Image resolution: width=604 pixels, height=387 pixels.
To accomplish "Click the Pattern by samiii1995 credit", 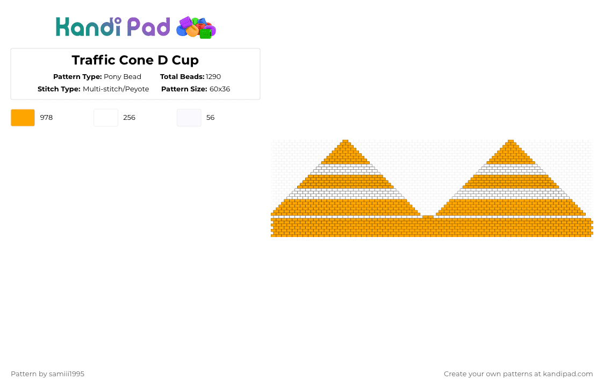I will [x=47, y=374].
